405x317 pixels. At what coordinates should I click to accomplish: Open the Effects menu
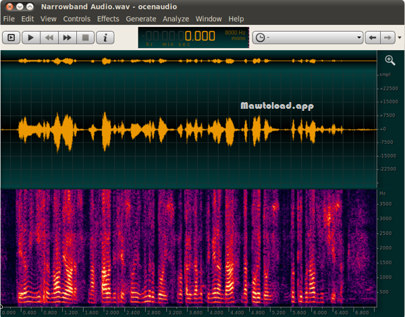pyautogui.click(x=108, y=19)
